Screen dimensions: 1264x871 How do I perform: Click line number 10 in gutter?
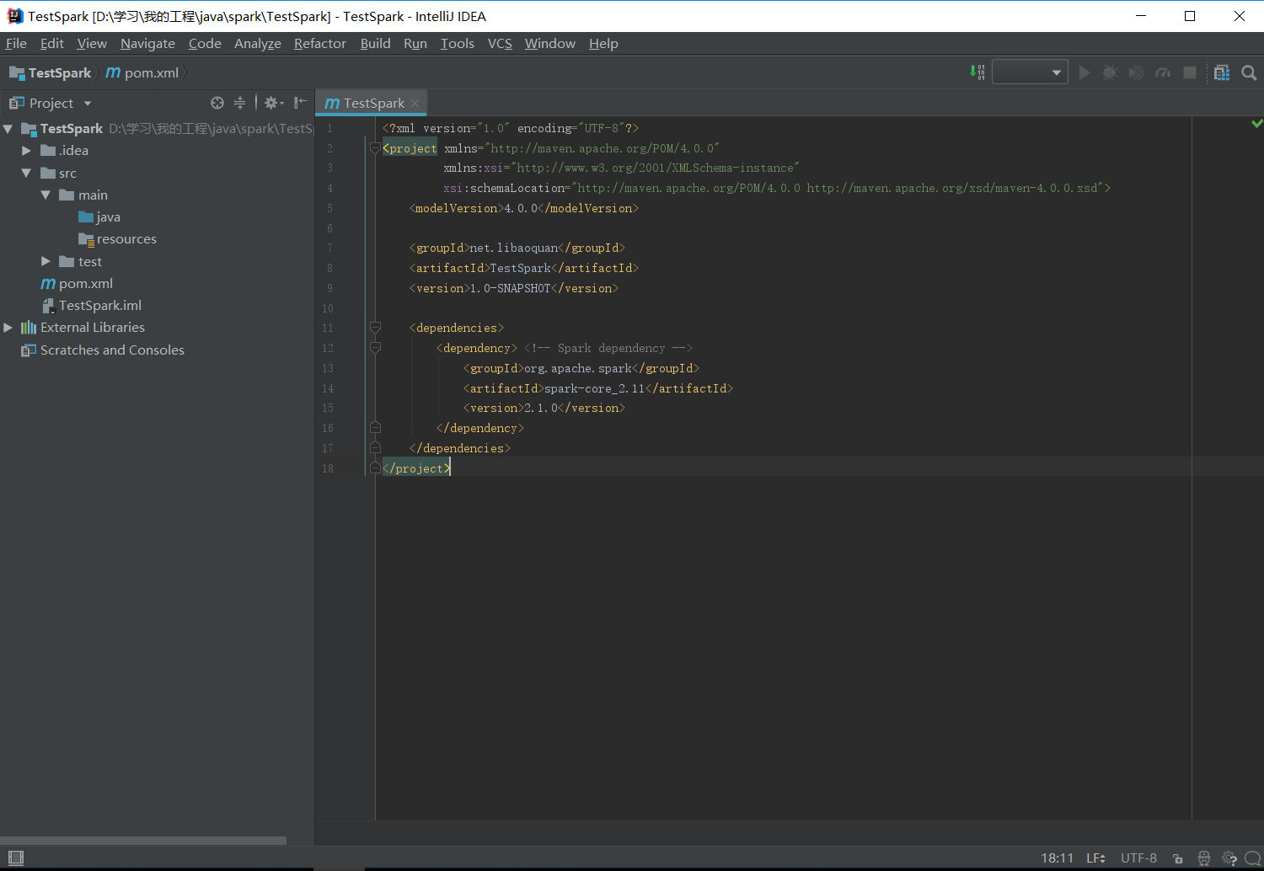tap(328, 308)
